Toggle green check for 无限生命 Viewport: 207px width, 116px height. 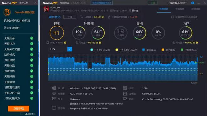pyautogui.click(x=32, y=38)
